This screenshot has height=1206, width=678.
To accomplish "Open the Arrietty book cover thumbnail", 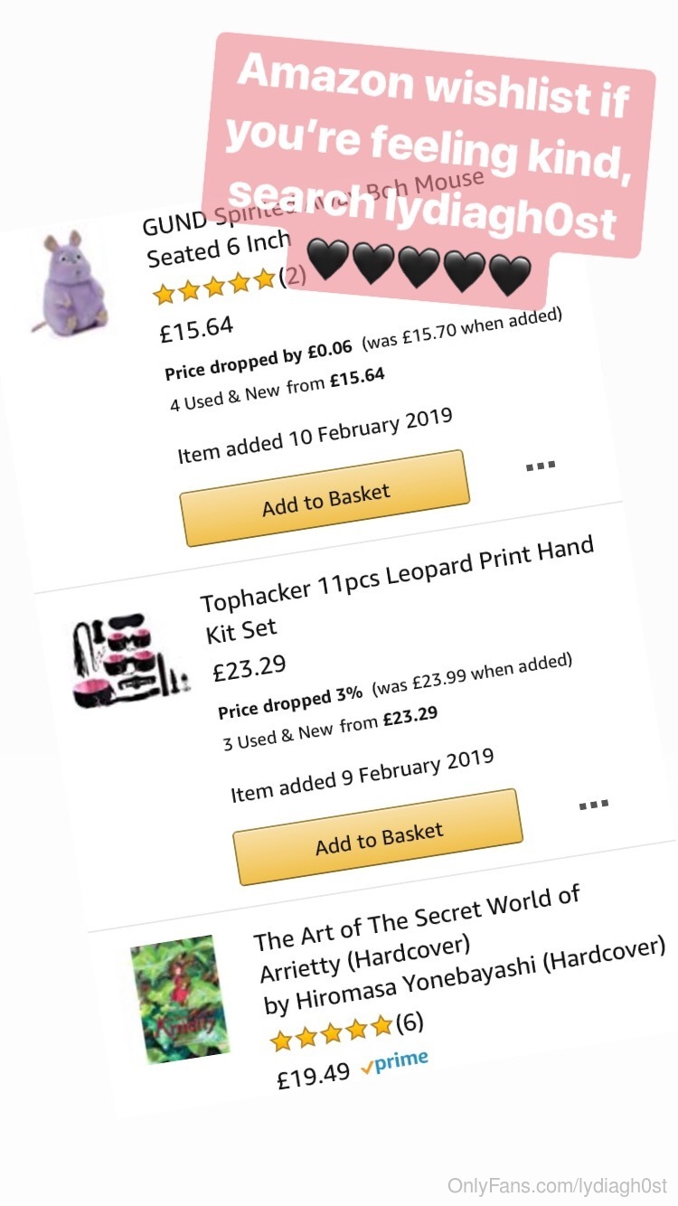I will click(x=178, y=998).
